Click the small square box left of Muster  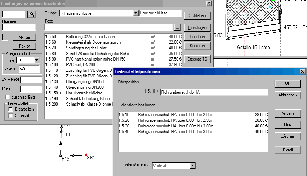pyautogui.click(x=6, y=37)
